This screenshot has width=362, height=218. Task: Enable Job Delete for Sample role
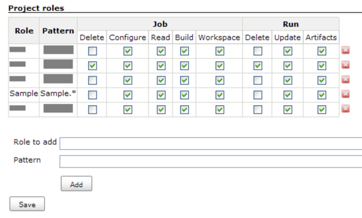coord(92,95)
